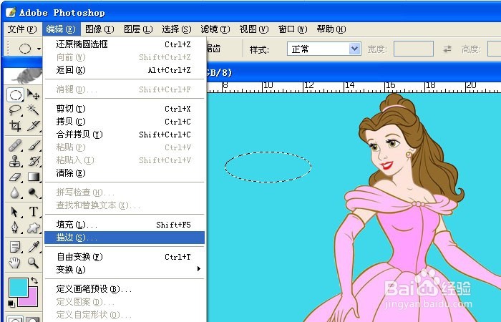The image size is (501, 322).
Task: Swap foreground and background colors
Action: pyautogui.click(x=34, y=280)
